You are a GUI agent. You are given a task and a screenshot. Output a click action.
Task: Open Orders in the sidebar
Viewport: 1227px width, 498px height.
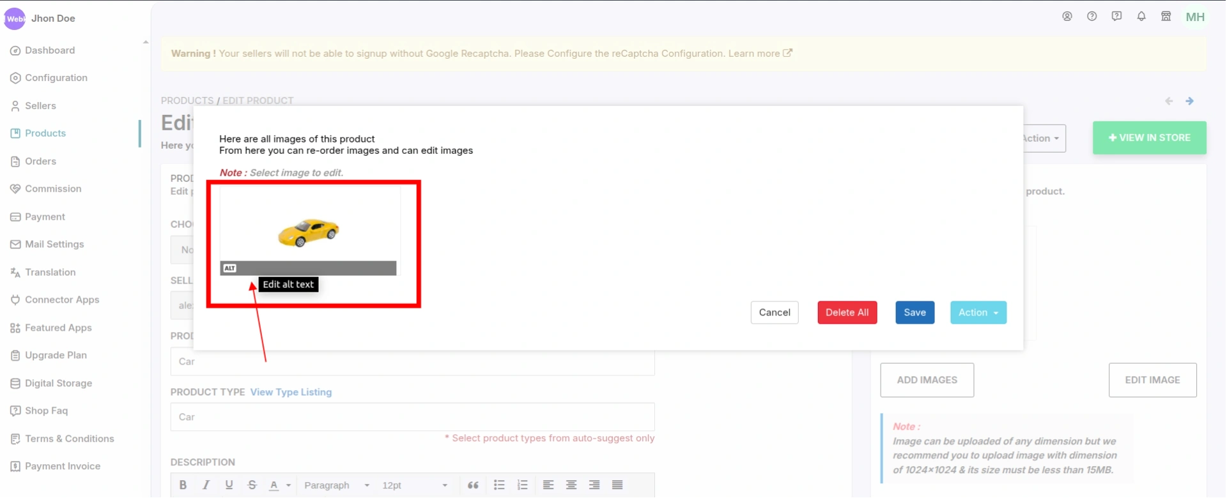click(33, 162)
